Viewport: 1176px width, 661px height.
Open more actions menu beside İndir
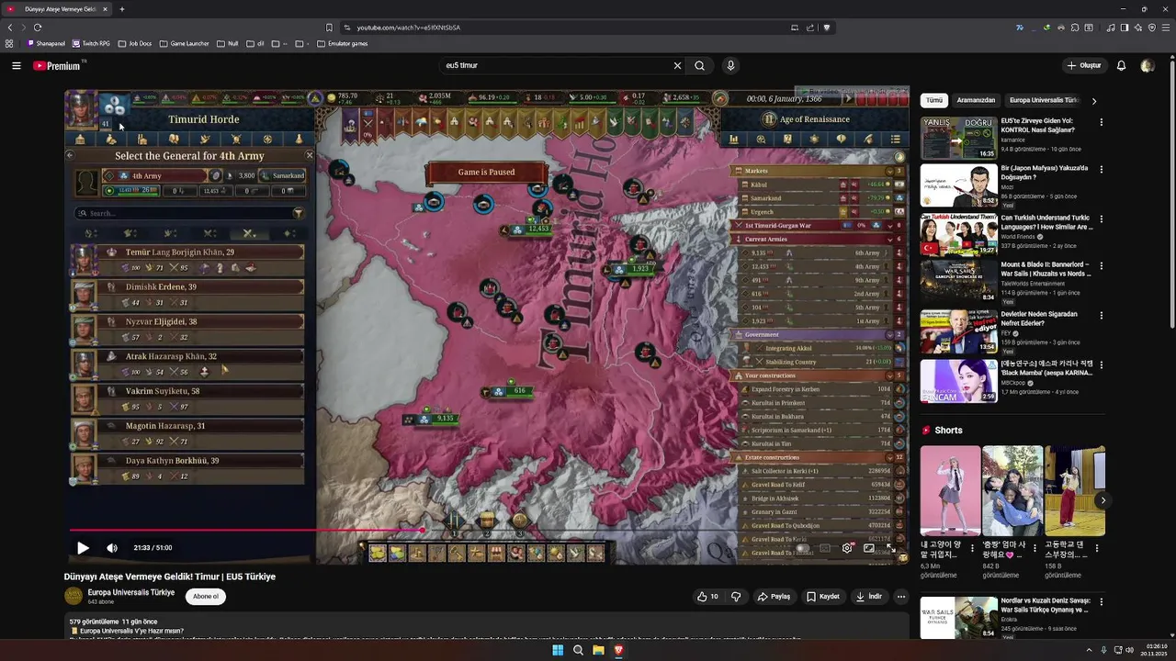tap(901, 597)
